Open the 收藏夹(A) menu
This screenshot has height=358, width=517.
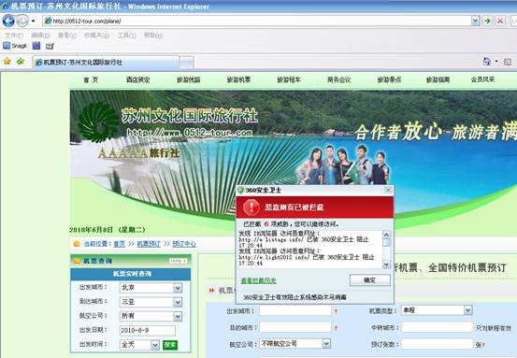click(96, 36)
